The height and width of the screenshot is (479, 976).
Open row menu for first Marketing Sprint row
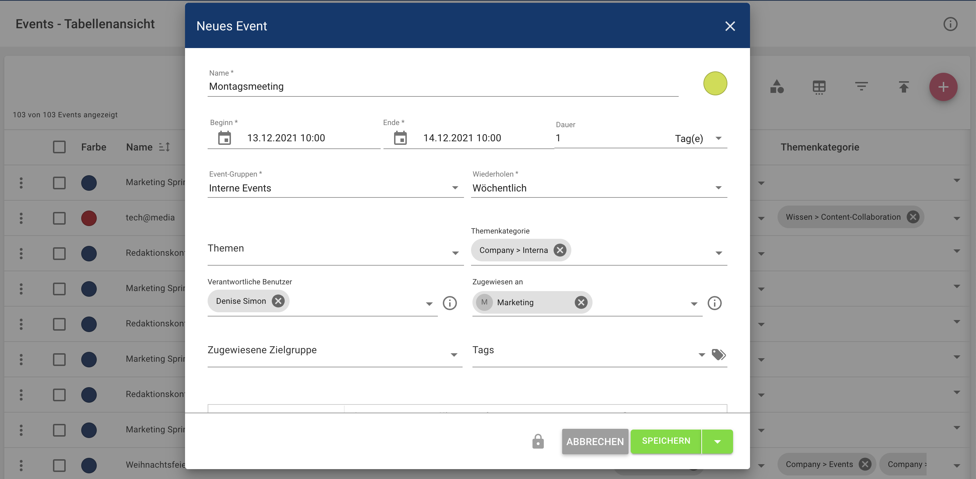[x=21, y=183]
